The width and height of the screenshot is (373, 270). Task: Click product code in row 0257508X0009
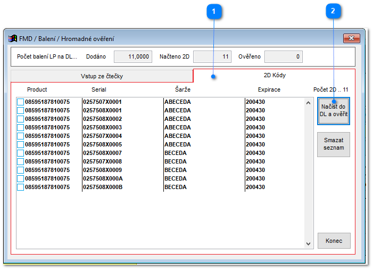47,170
